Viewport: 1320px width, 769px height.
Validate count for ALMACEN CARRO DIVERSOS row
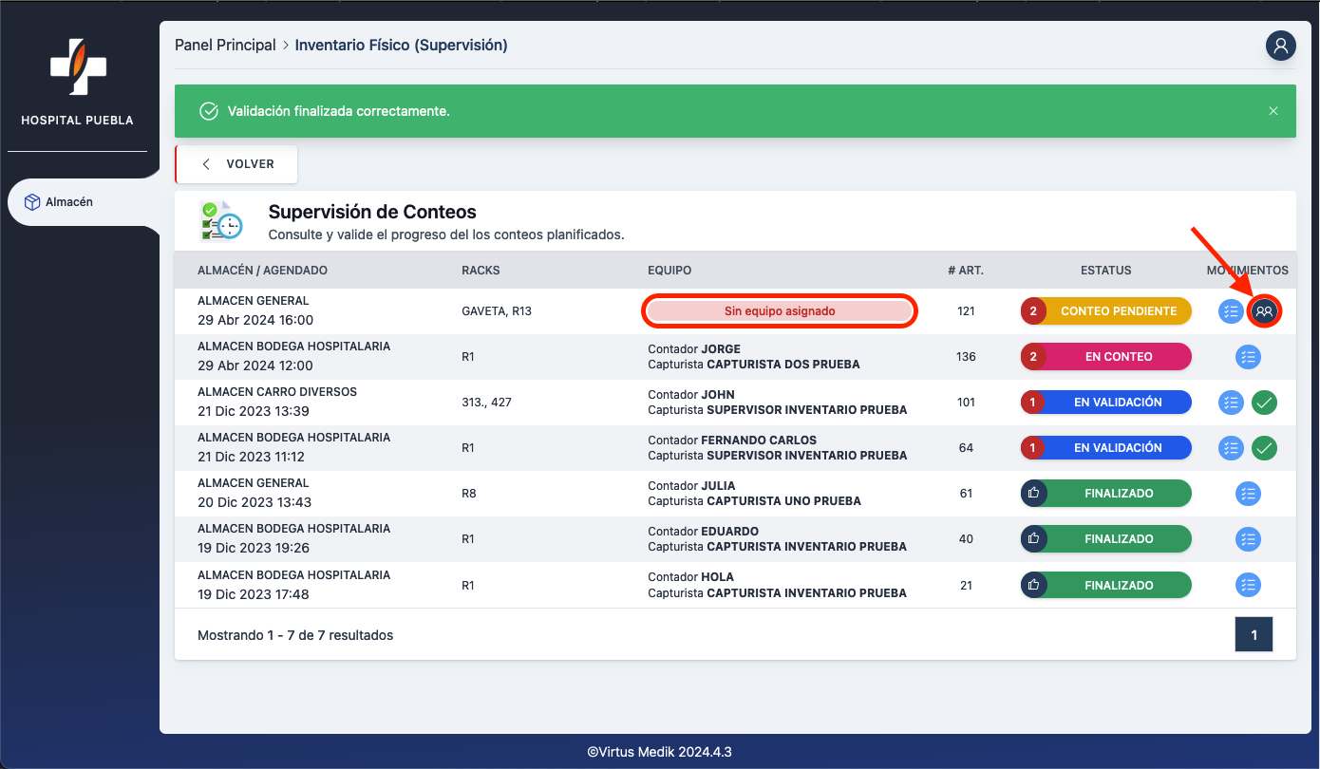[1264, 403]
